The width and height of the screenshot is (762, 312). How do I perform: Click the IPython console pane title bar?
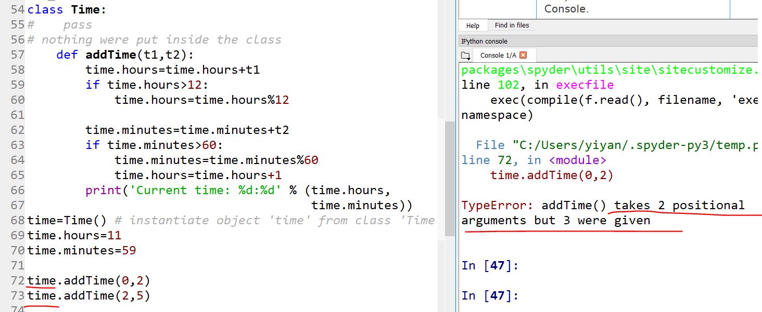pyautogui.click(x=573, y=41)
